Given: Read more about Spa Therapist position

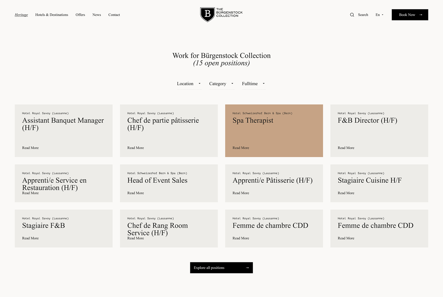Looking at the screenshot, I should pyautogui.click(x=241, y=148).
